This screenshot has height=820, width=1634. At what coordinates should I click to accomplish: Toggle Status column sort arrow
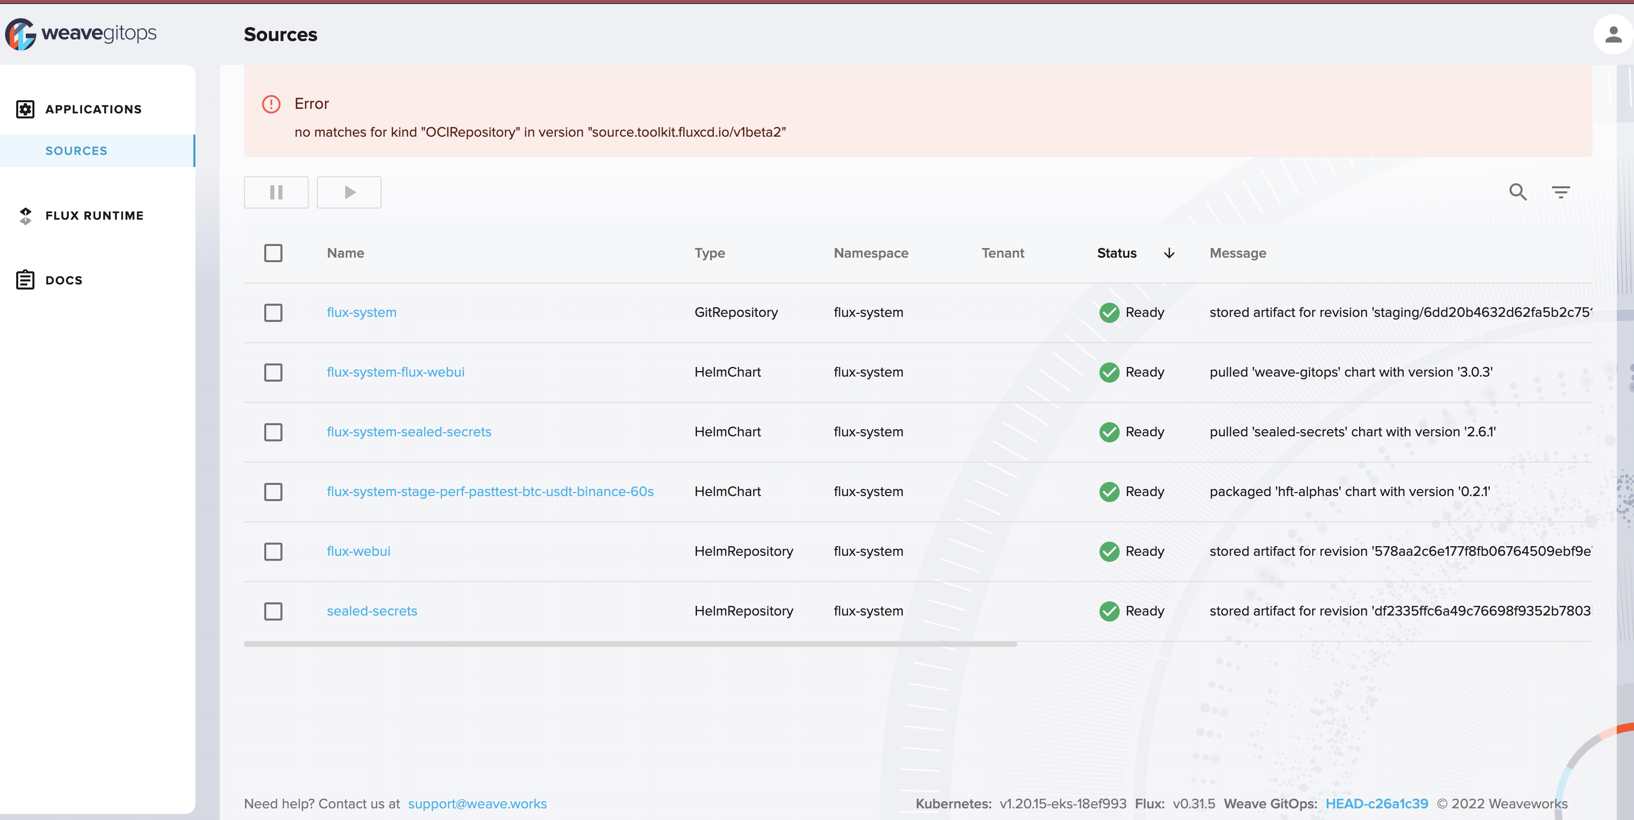(x=1169, y=253)
